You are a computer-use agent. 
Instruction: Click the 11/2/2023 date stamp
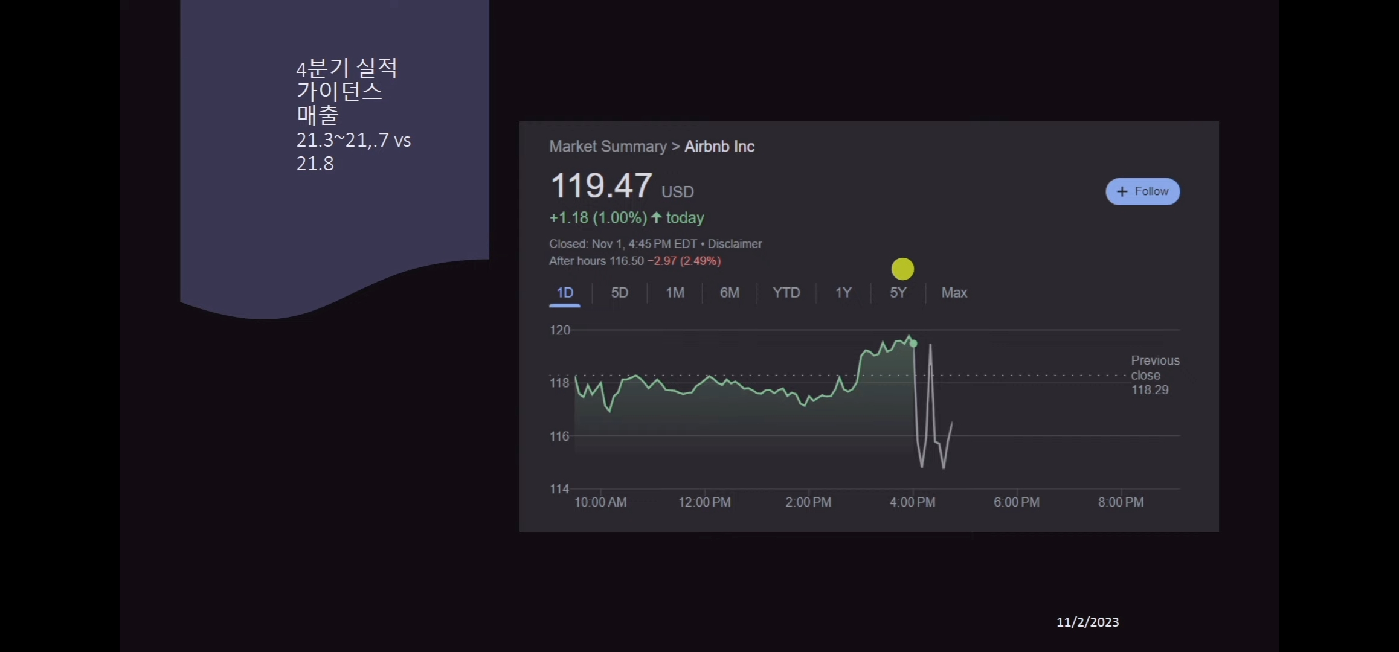pos(1087,622)
